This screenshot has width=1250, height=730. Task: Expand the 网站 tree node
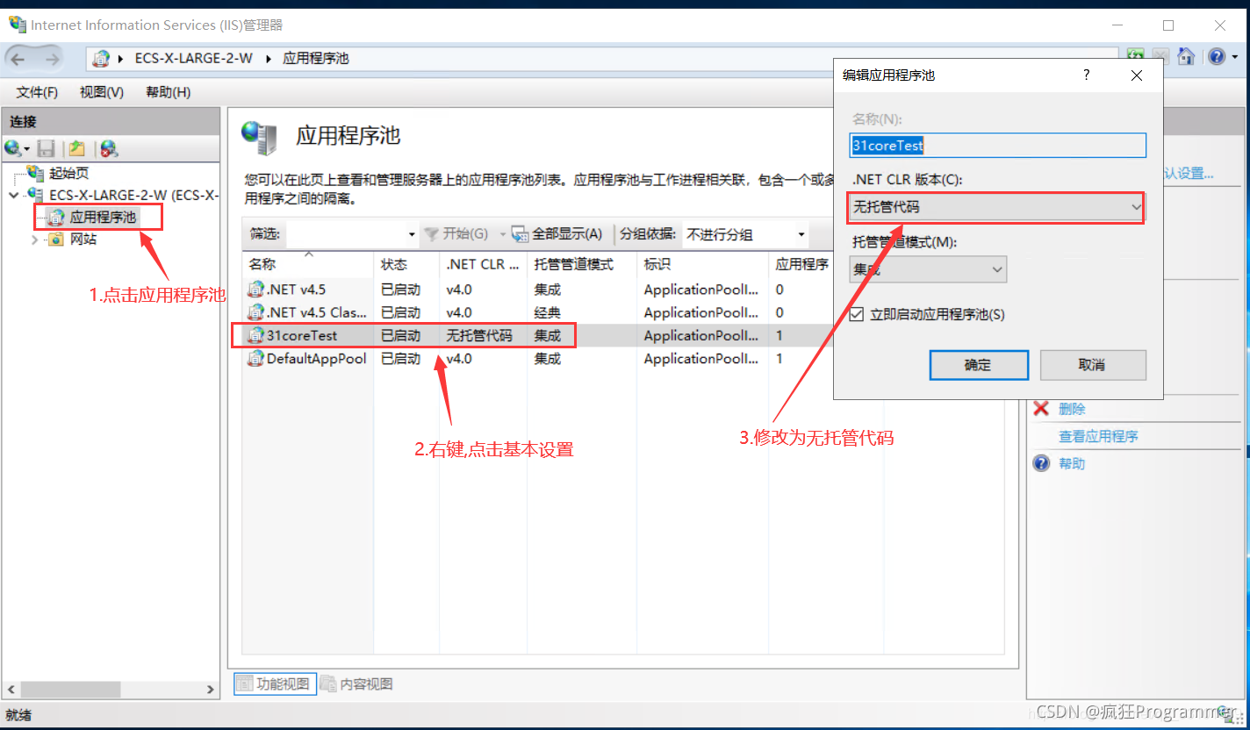click(35, 239)
